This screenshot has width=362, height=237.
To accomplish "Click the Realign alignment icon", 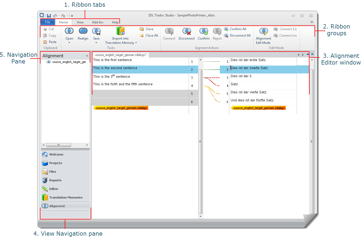I will tap(83, 31).
